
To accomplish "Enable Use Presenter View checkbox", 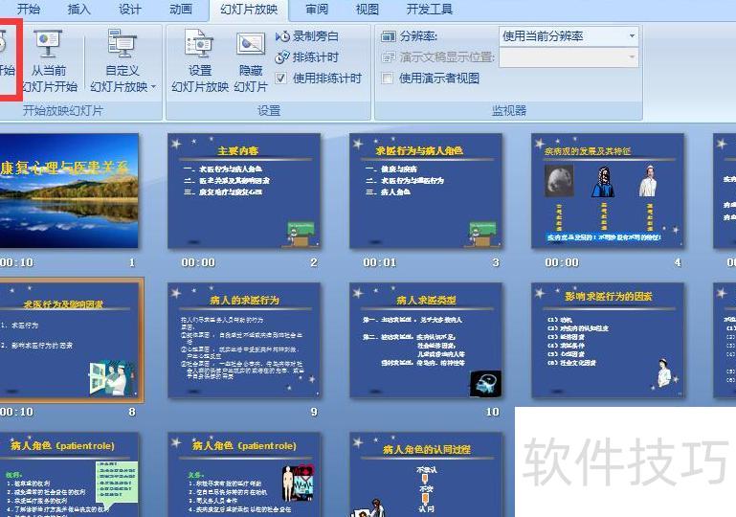I will (x=388, y=79).
